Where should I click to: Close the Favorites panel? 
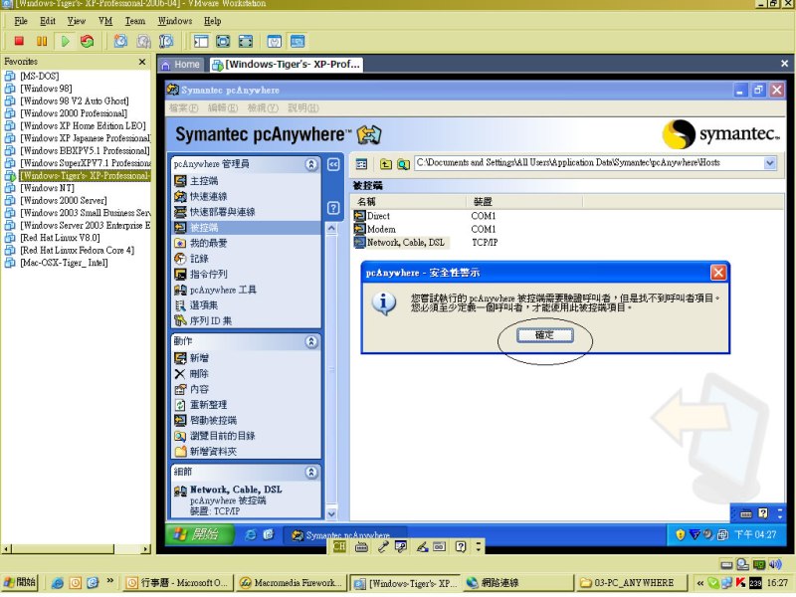[142, 62]
